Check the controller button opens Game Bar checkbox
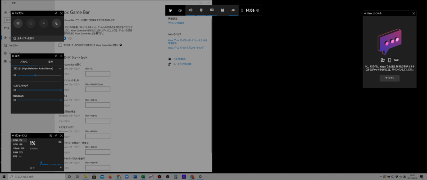 coord(60,45)
